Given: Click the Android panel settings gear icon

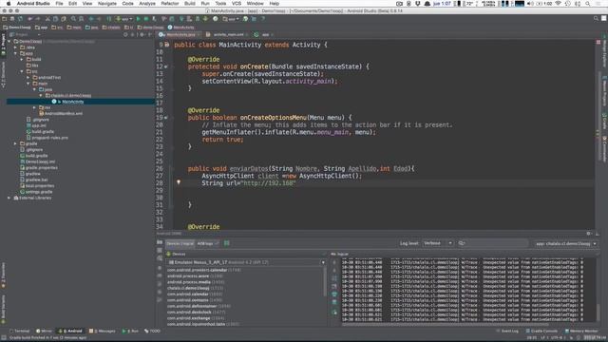Looking at the screenshot, I should [589, 234].
